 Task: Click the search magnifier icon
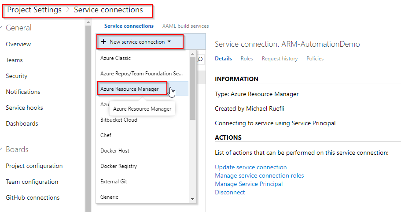pyautogui.click(x=200, y=60)
